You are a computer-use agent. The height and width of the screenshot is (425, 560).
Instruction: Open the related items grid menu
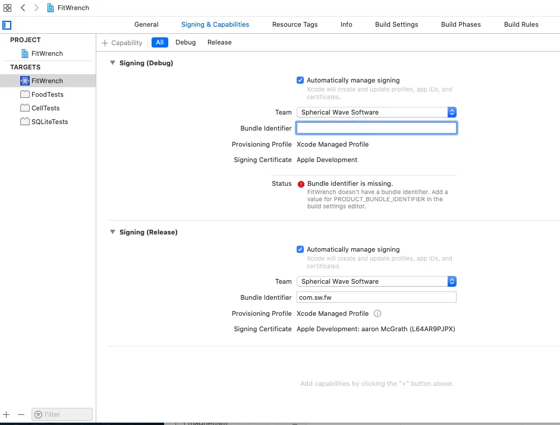7,8
